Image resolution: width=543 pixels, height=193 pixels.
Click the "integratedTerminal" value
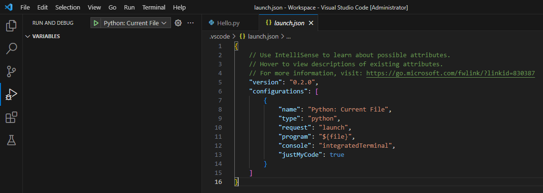coord(354,145)
